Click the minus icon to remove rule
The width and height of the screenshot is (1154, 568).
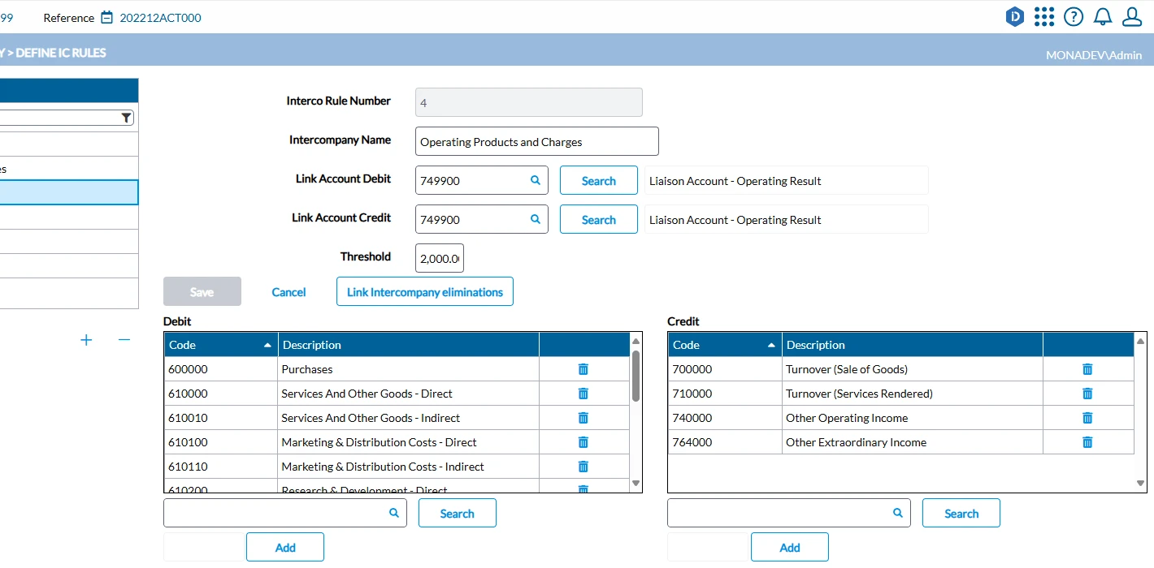124,340
